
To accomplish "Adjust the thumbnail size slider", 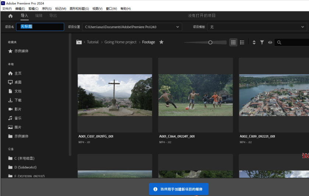I will [x=210, y=42].
